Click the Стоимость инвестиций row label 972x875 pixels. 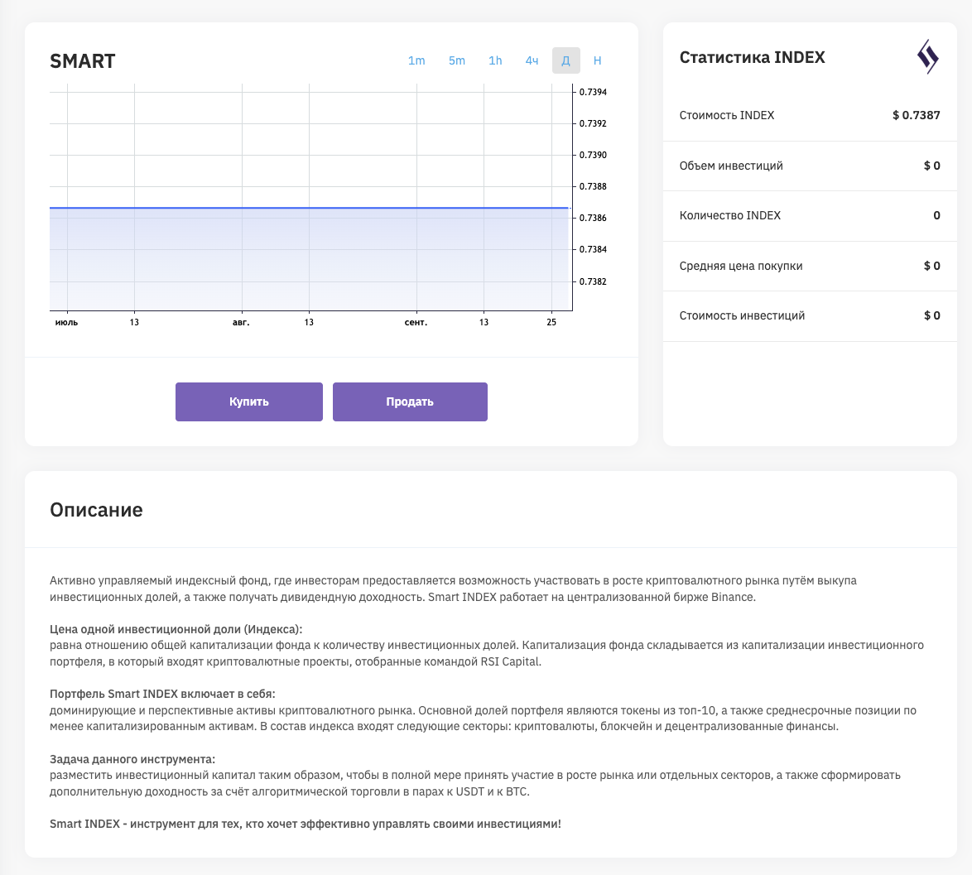(742, 315)
